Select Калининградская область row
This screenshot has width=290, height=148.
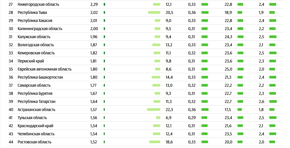pos(145,29)
